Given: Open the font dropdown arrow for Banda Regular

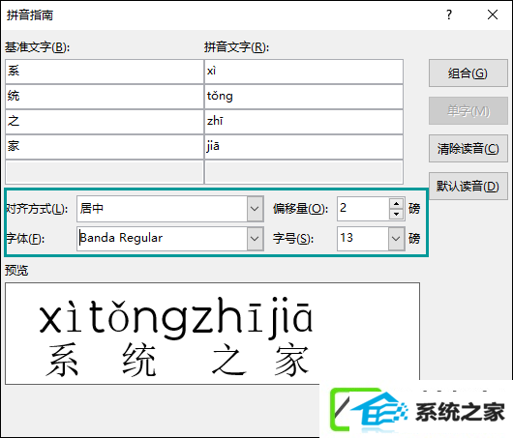Looking at the screenshot, I should pyautogui.click(x=255, y=239).
